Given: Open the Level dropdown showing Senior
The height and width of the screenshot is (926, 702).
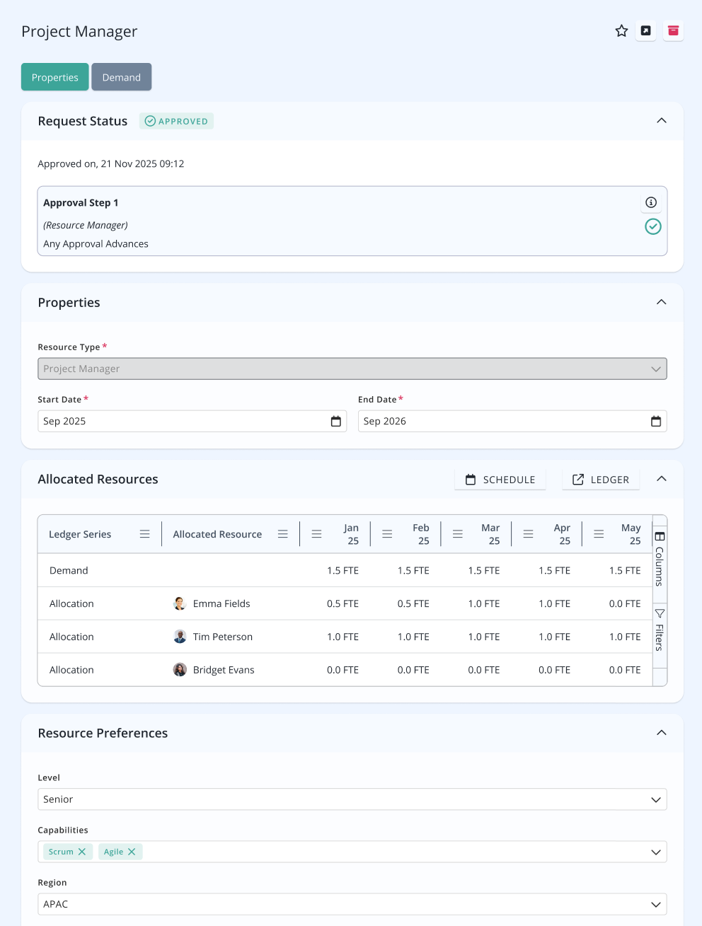Looking at the screenshot, I should (x=352, y=799).
